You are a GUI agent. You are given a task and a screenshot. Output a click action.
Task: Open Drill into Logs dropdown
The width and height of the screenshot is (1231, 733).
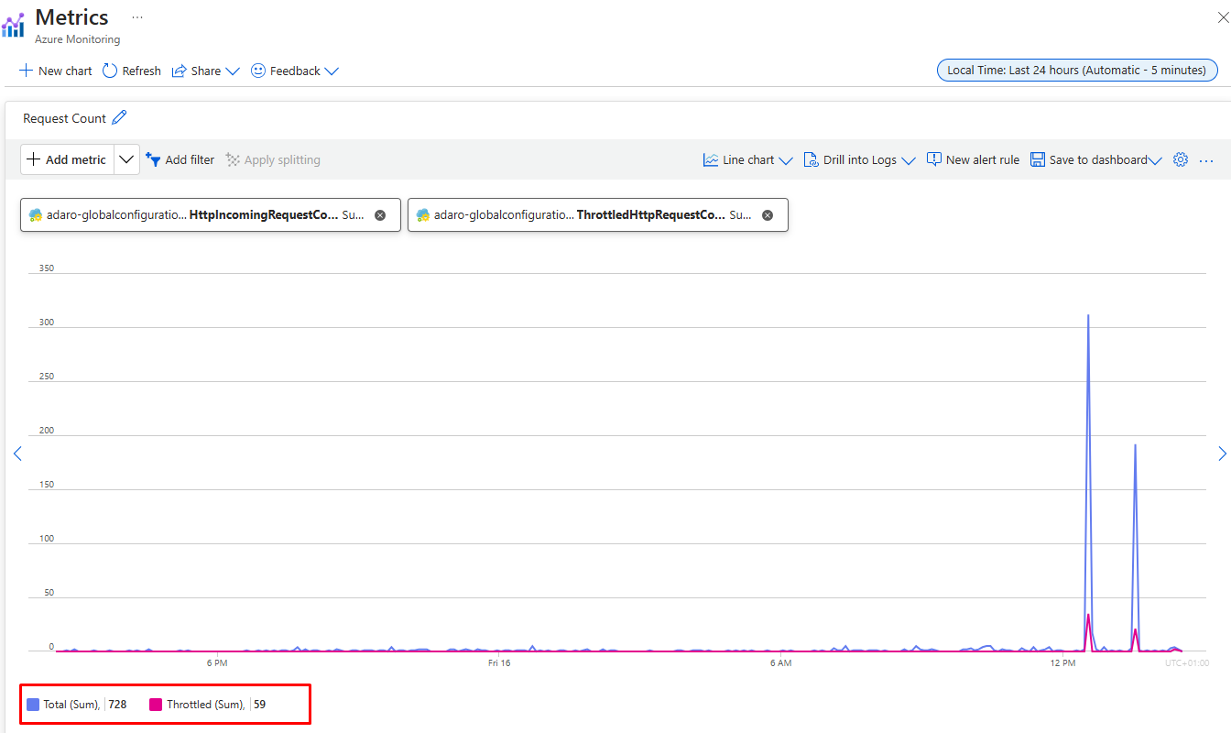click(859, 159)
